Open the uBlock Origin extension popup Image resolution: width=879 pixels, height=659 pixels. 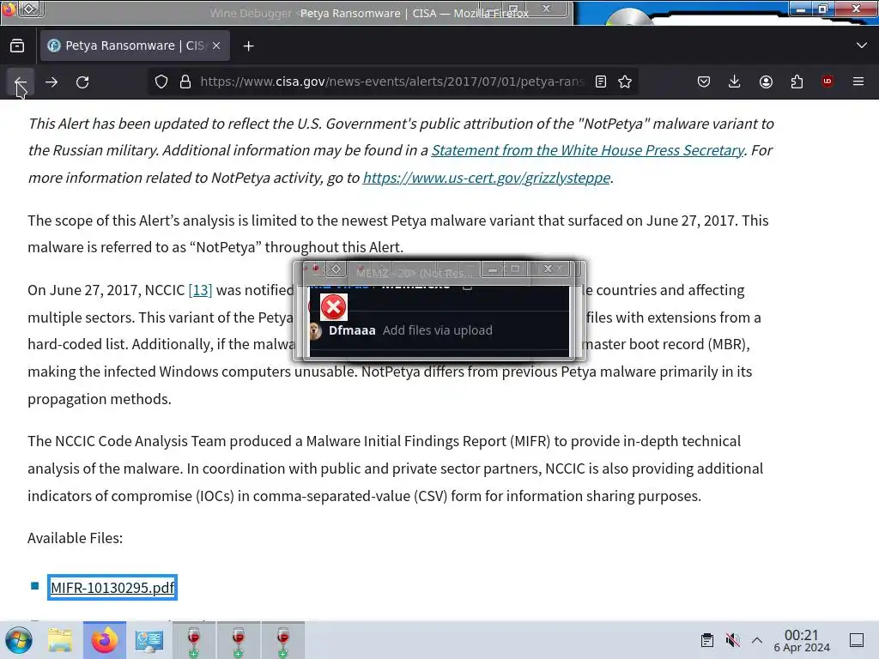pos(827,82)
